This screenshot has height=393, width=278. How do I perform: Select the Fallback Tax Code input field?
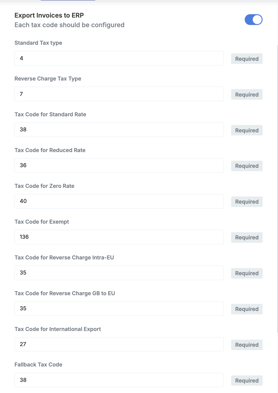119,380
